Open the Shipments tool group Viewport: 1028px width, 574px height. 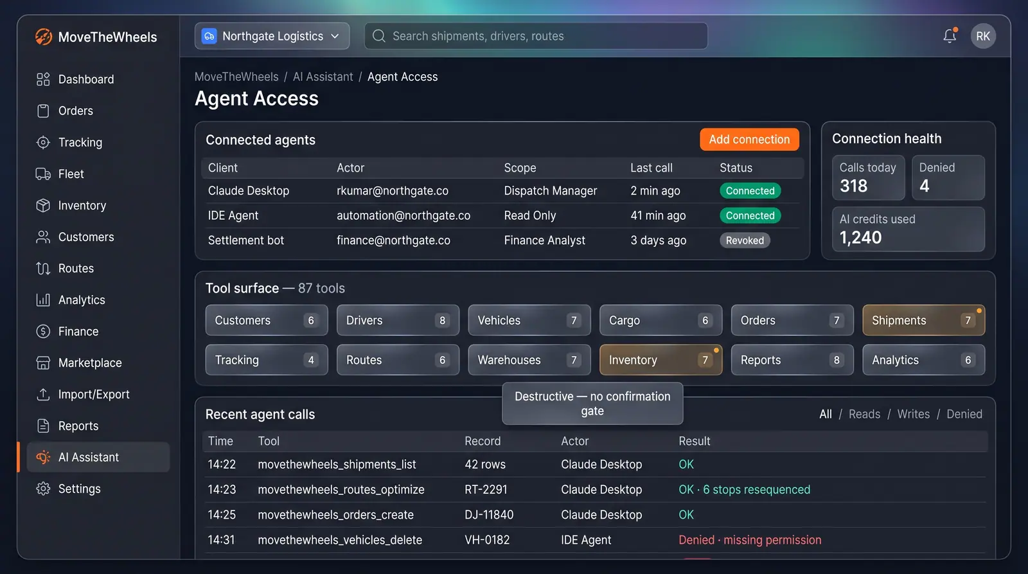point(923,320)
